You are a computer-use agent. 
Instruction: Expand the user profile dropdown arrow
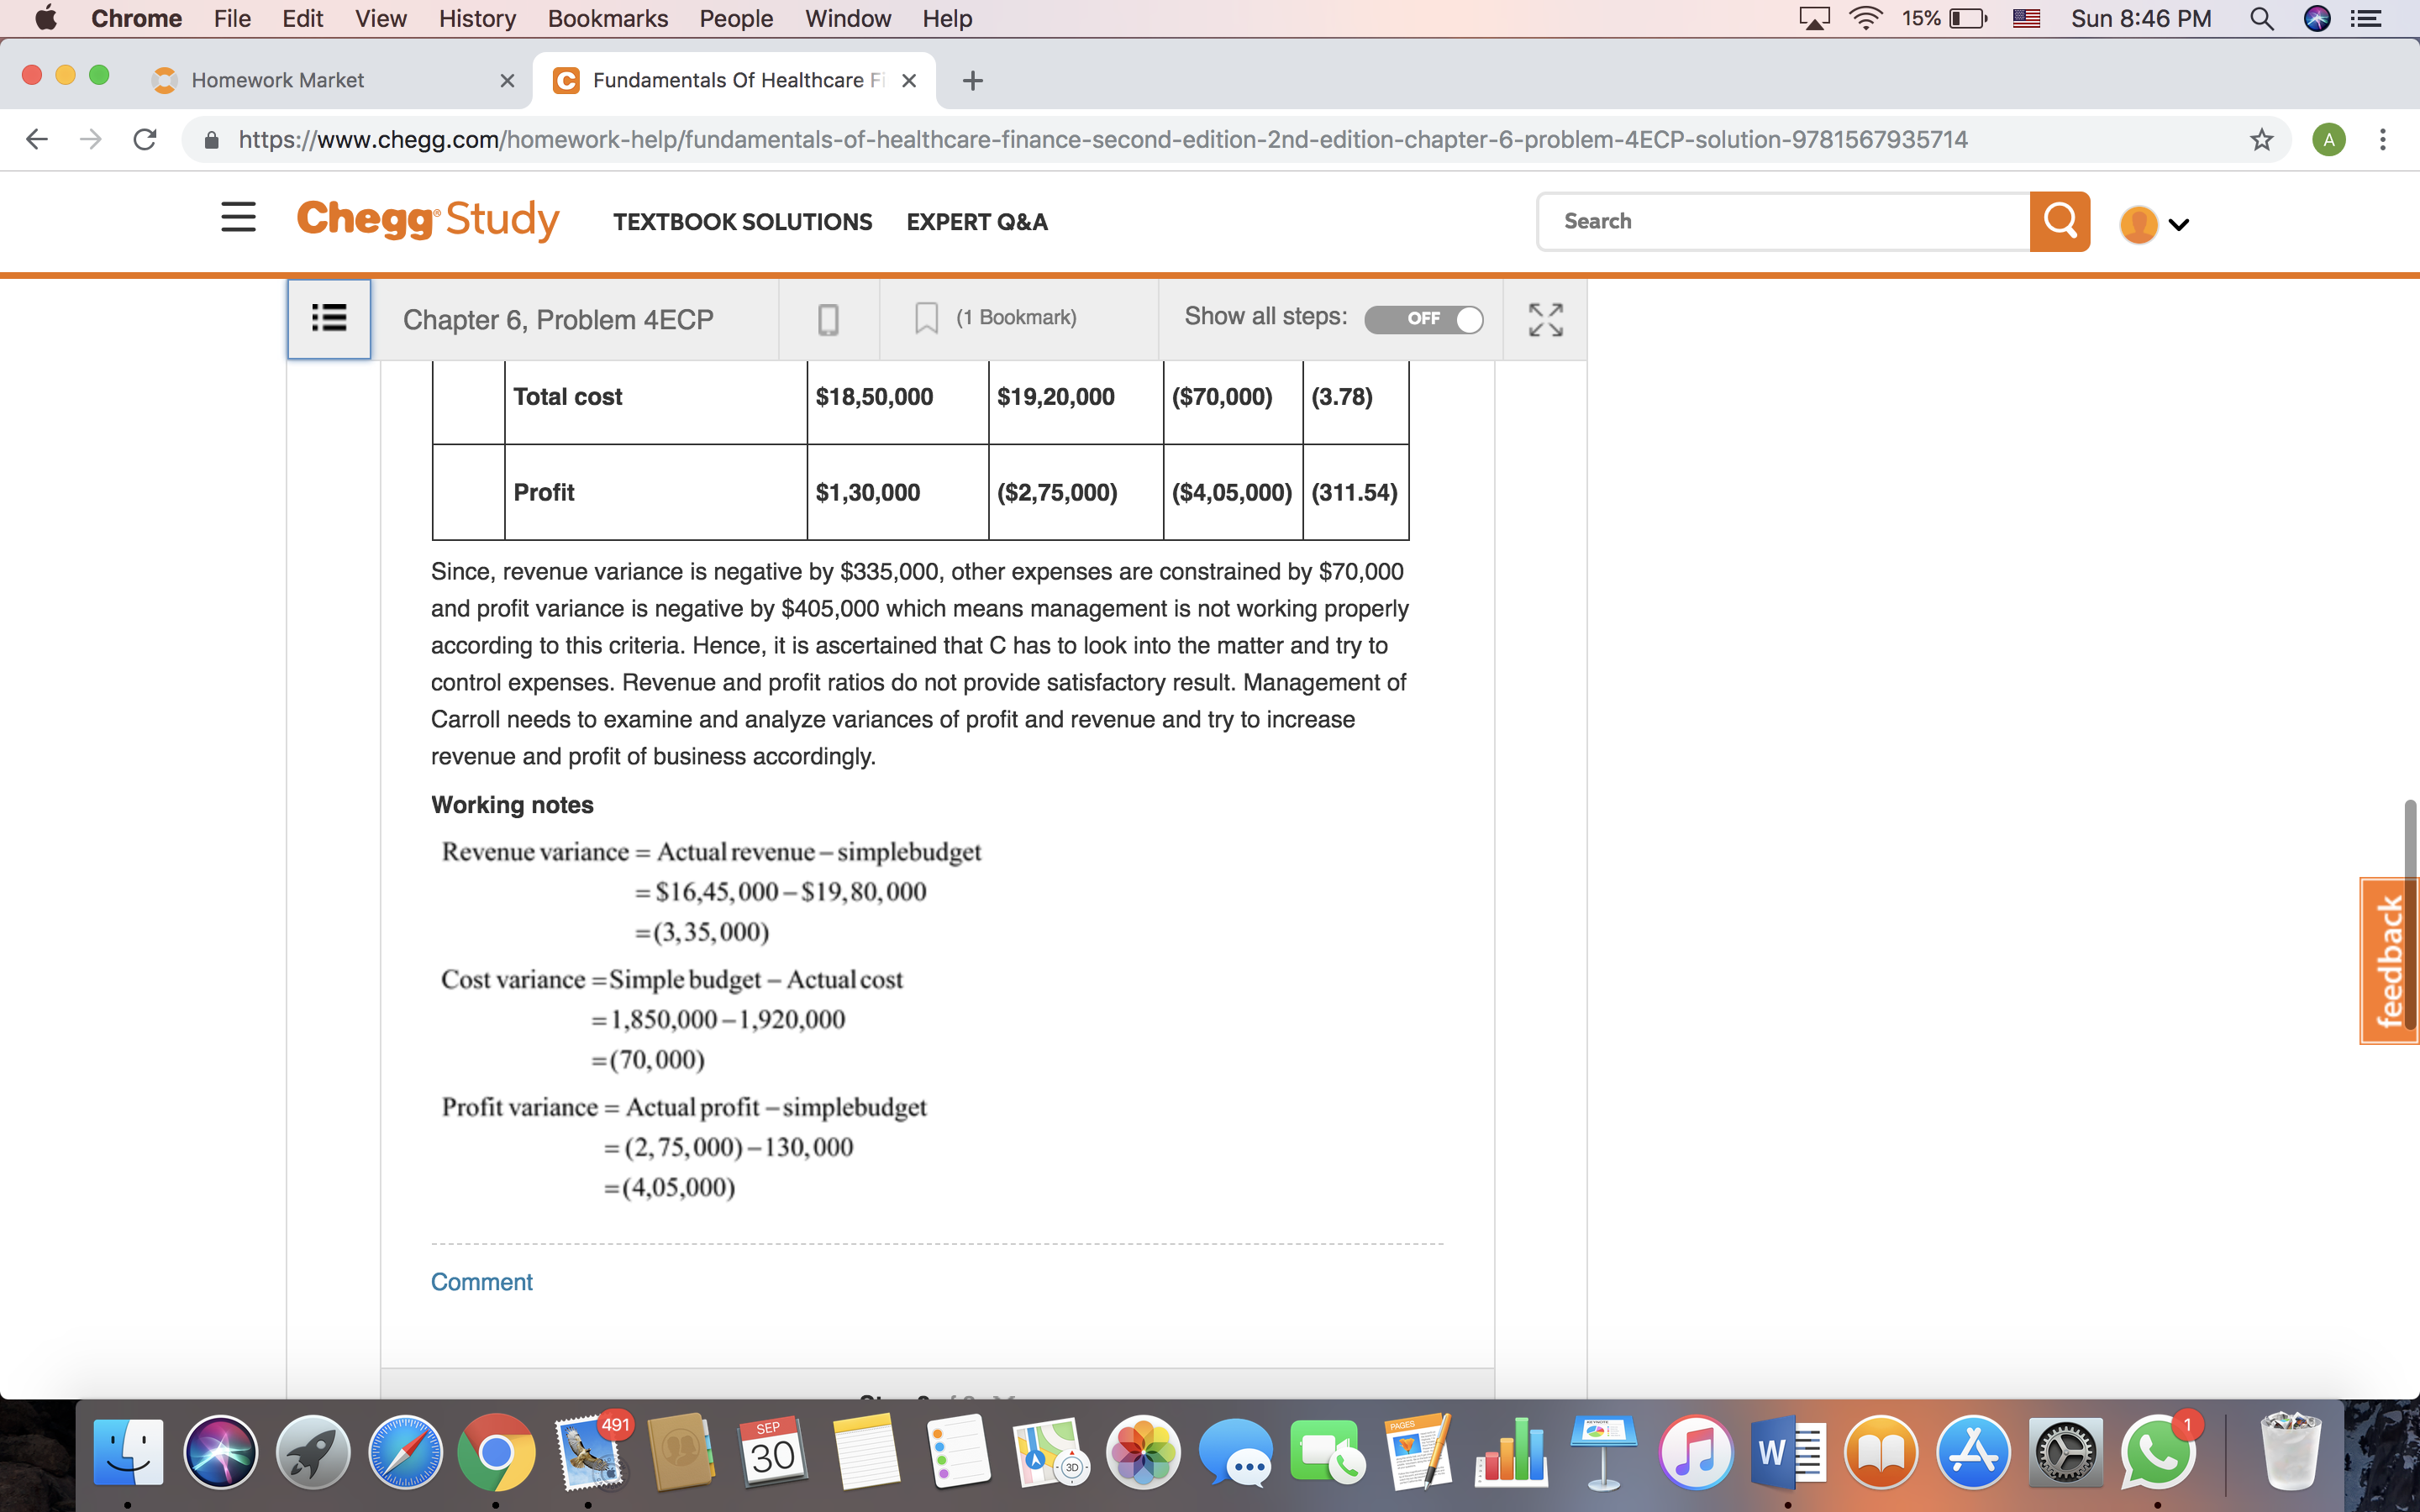click(2179, 225)
